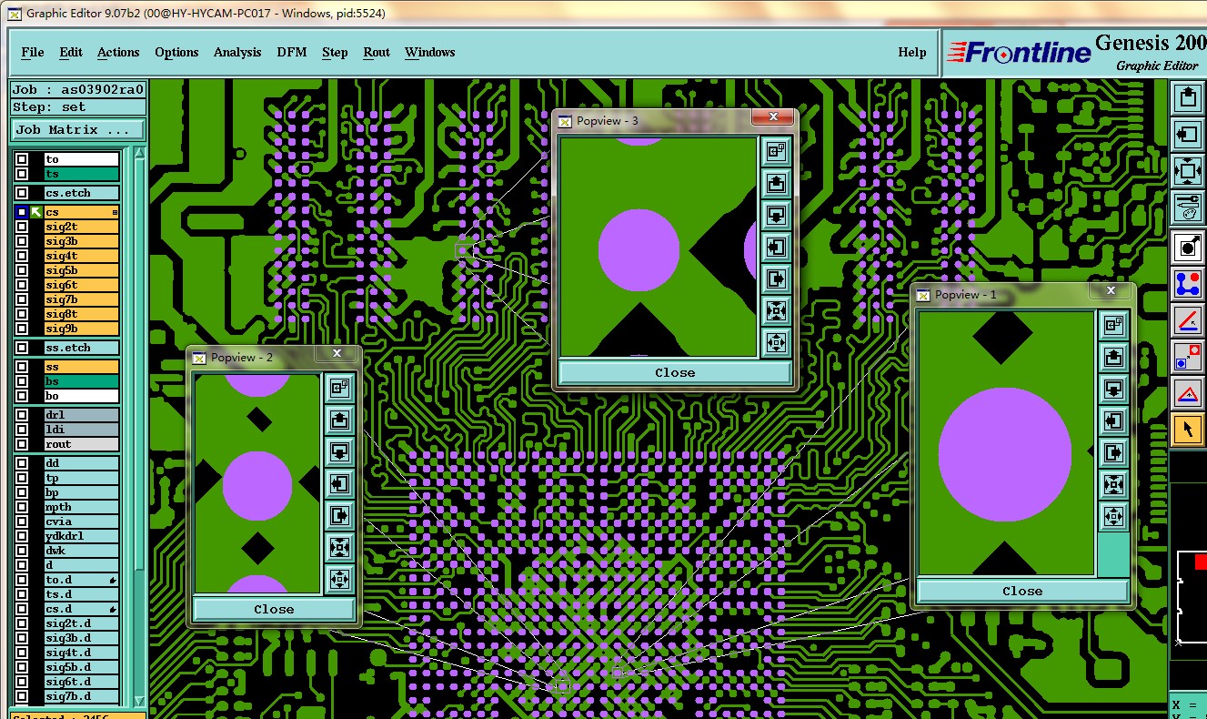Click the sync-view icon in Popview - 1

(1113, 325)
